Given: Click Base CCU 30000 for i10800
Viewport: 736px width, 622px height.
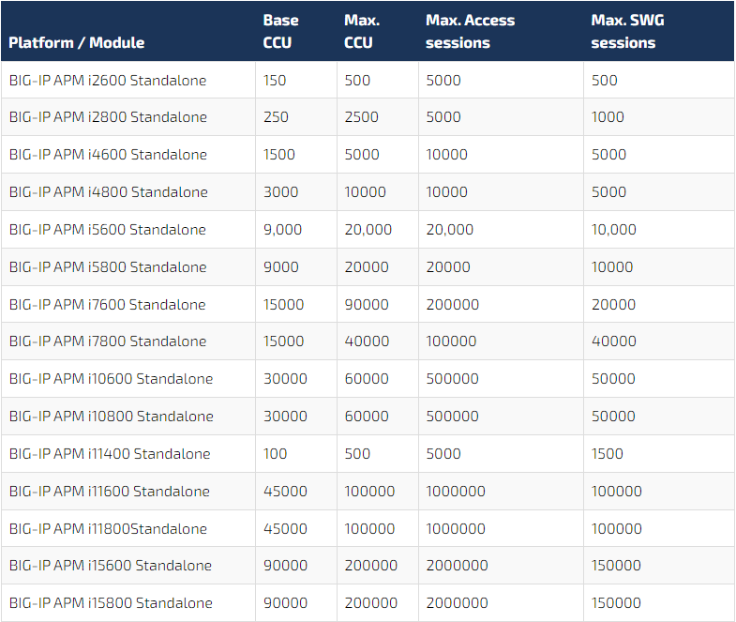Looking at the screenshot, I should (x=285, y=417).
